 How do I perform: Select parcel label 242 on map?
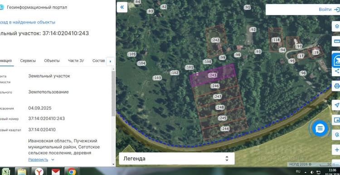tap(215, 40)
